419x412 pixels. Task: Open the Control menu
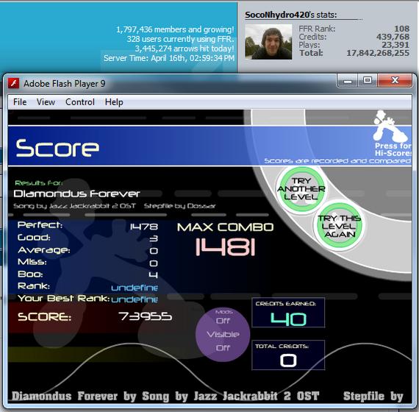click(80, 102)
